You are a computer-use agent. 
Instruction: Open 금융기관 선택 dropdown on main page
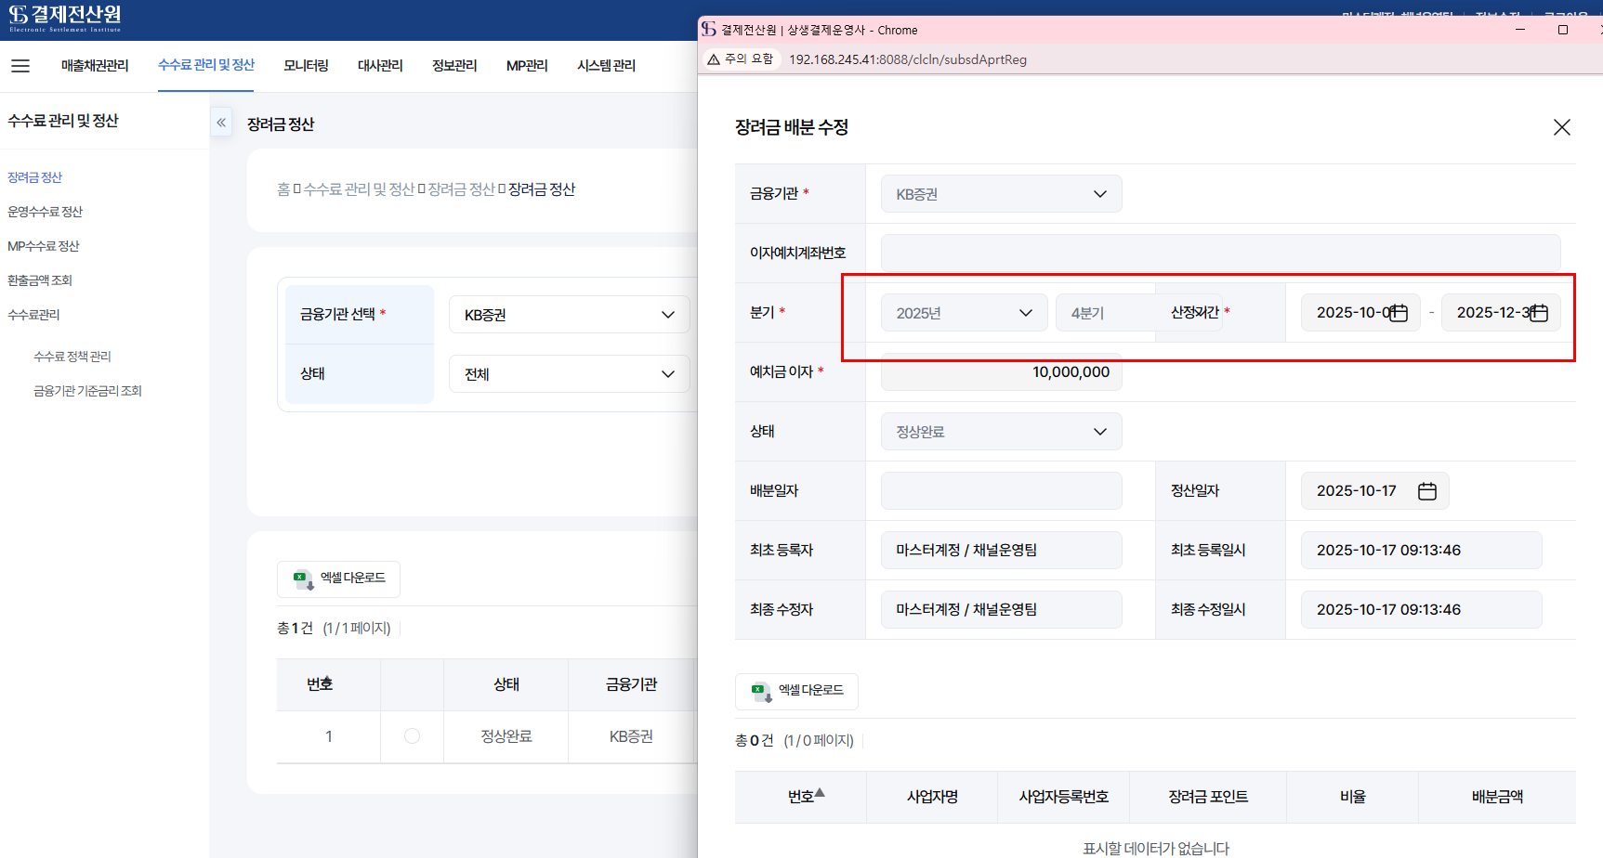coord(569,315)
